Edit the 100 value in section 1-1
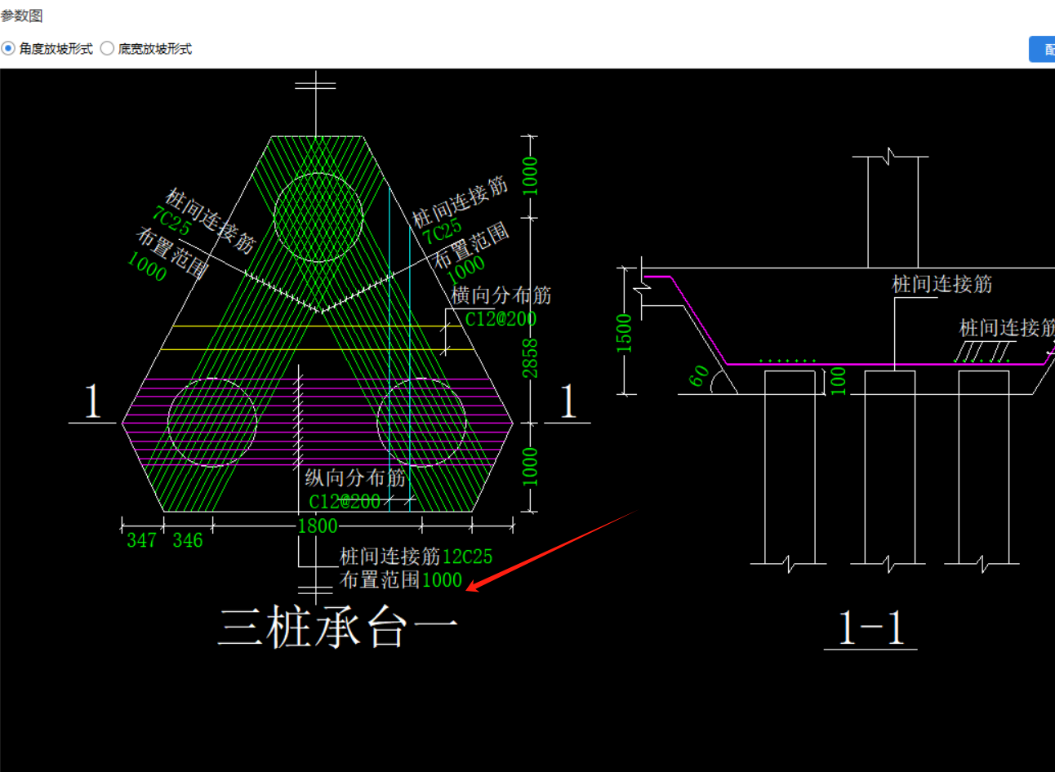This screenshot has height=772, width=1055. pos(839,381)
